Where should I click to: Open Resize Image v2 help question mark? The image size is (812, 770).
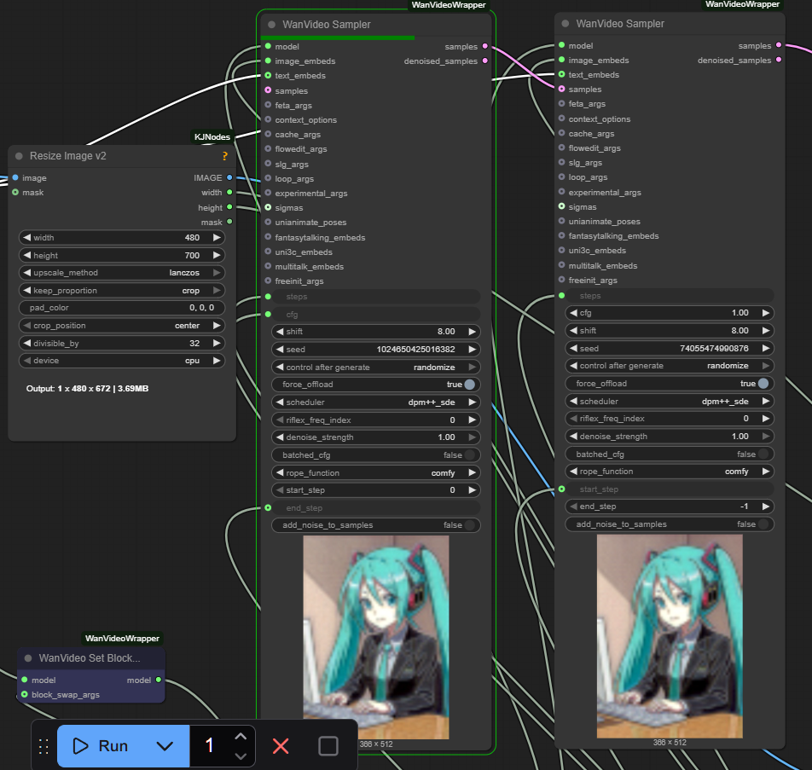(x=225, y=156)
